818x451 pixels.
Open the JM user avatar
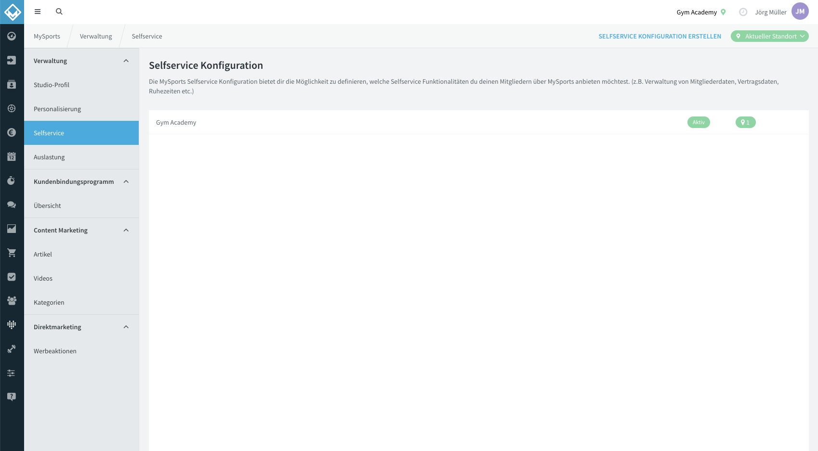(x=800, y=12)
